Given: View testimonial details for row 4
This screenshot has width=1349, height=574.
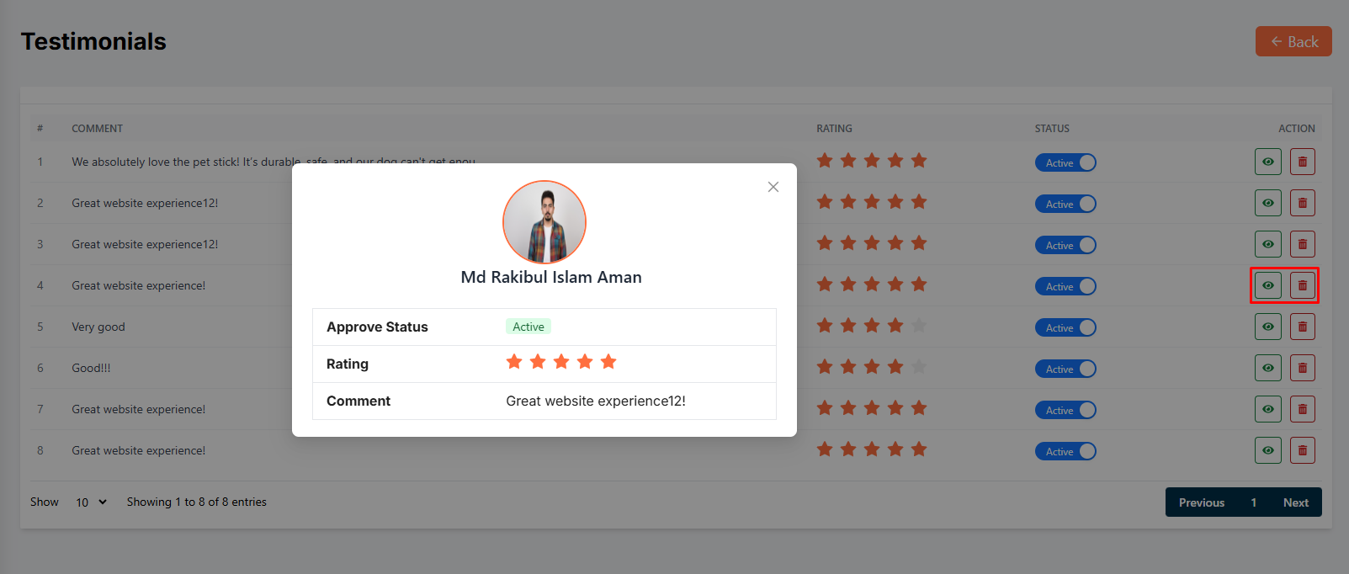Looking at the screenshot, I should coord(1267,285).
